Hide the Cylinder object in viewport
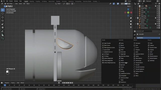The height and width of the screenshot is (90, 161). point(157,20)
